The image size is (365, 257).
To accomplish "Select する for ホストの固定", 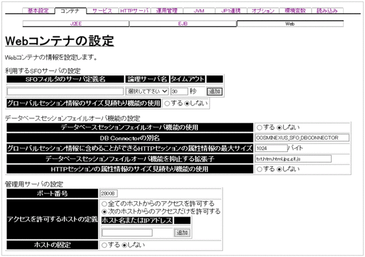I will click(105, 245).
